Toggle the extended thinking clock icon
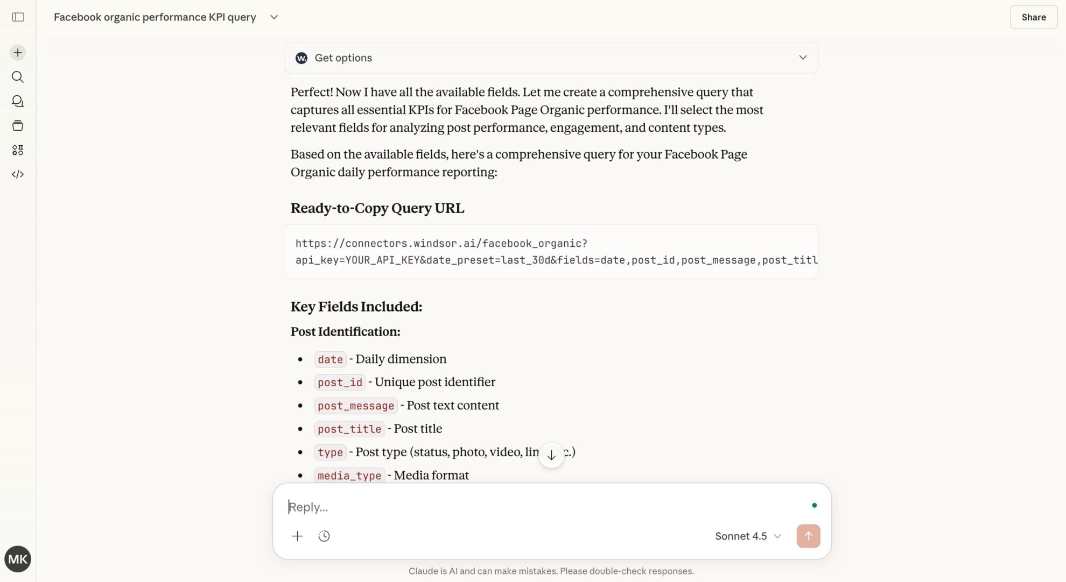Viewport: 1066px width, 582px height. [x=324, y=536]
